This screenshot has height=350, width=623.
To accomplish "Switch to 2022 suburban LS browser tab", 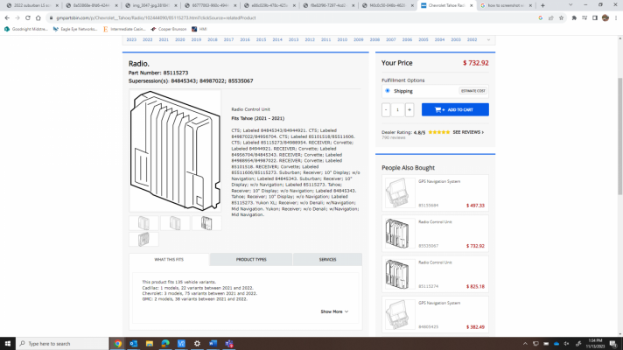I will 31,5.
